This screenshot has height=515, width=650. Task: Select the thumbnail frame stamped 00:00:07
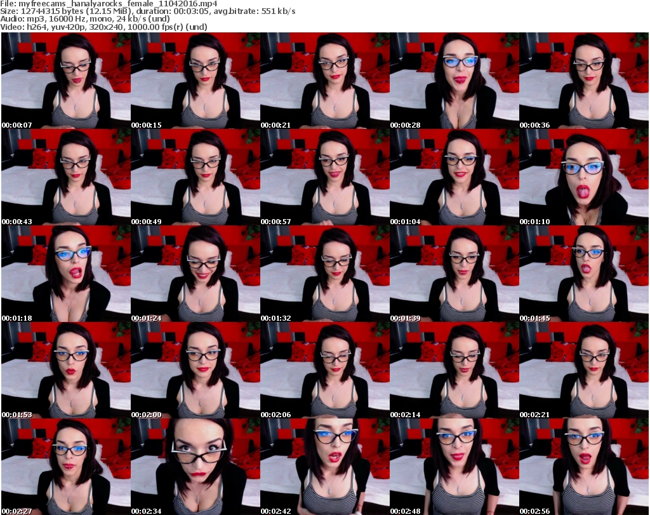point(66,81)
